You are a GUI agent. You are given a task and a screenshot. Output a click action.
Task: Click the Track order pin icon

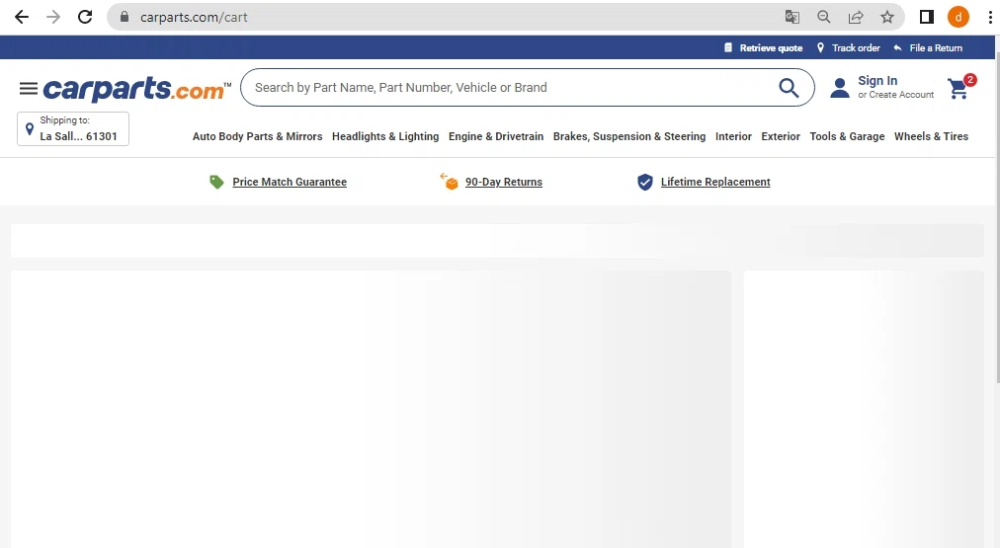(821, 47)
